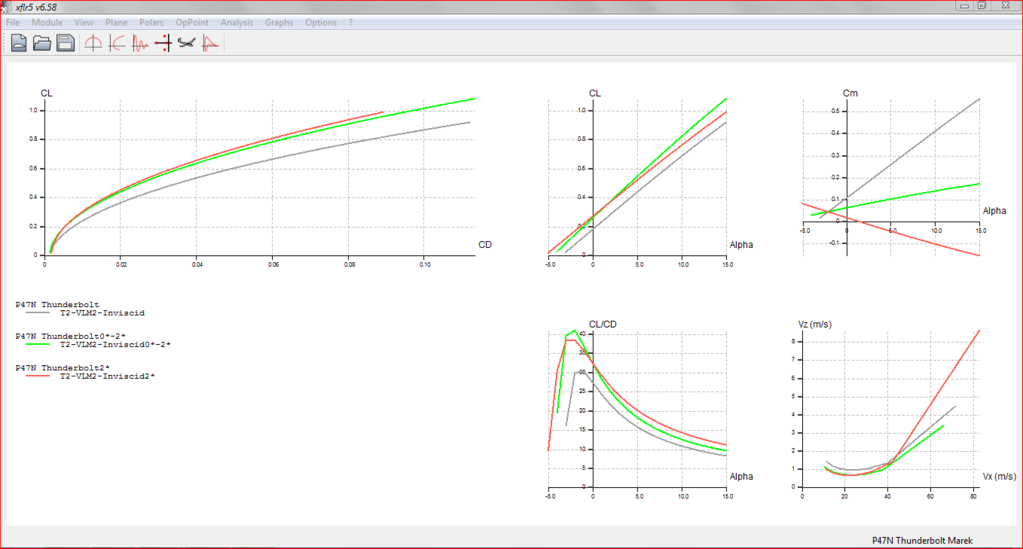The image size is (1023, 549).
Task: Click the Analysis menu
Action: coord(237,22)
